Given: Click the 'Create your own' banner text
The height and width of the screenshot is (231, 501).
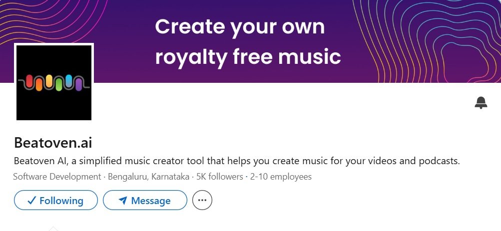Looking at the screenshot, I should [x=240, y=27].
